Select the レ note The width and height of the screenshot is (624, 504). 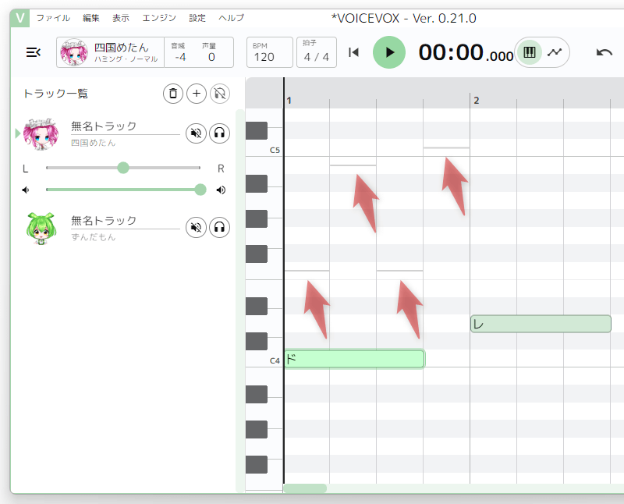pyautogui.click(x=541, y=324)
